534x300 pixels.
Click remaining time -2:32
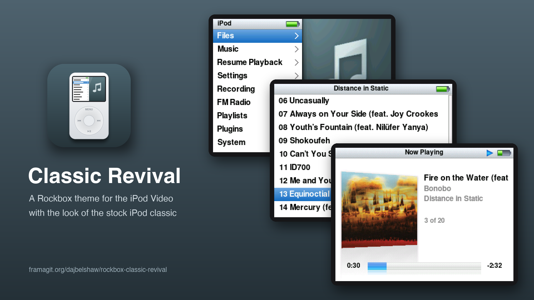click(x=495, y=266)
